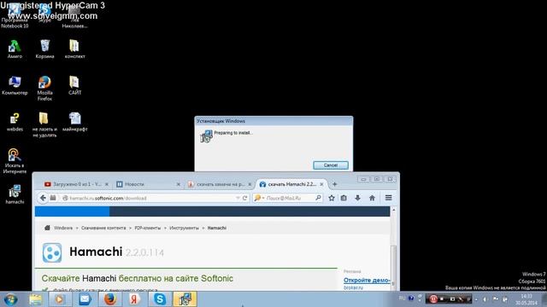Open the search engine dropdown in search box
Screen dimensions: 547x307
point(259,198)
